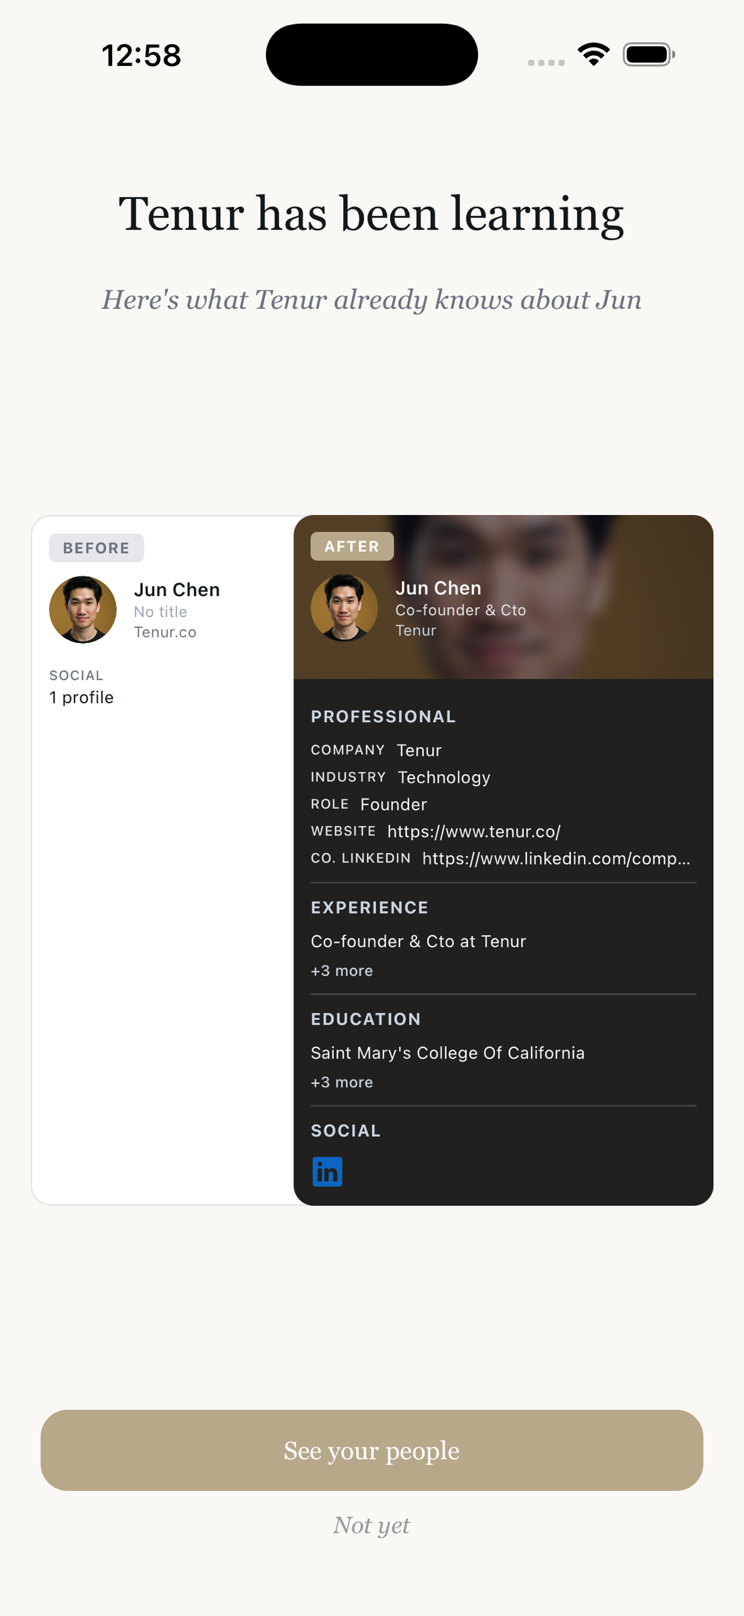The width and height of the screenshot is (744, 1616).
Task: Open the LinkedIn icon under Social
Action: pyautogui.click(x=327, y=1171)
